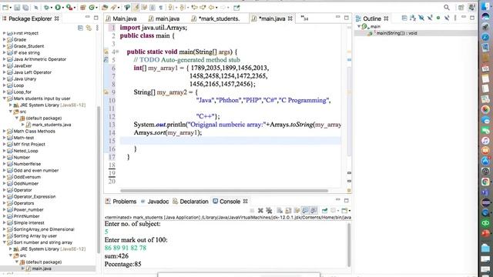
Task: Place cursor on empty line 15
Action: (x=230, y=141)
